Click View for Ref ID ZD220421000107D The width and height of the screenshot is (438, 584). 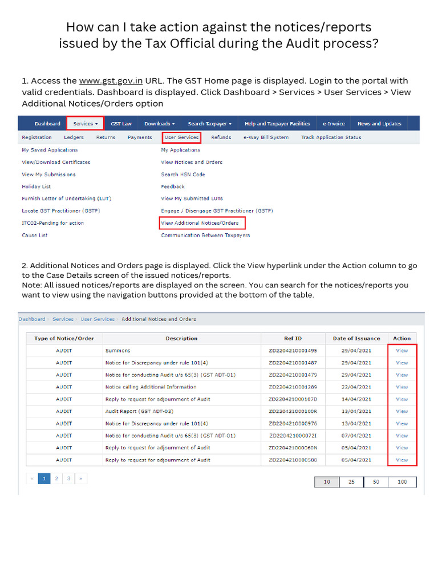coord(402,399)
